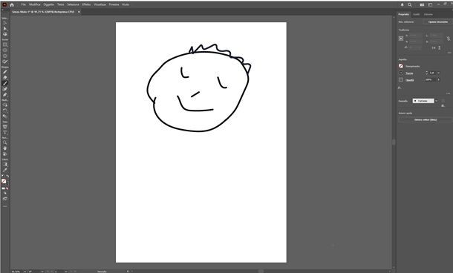Expand the Opacità value arrow
The width and height of the screenshot is (453, 273).
[439, 79]
